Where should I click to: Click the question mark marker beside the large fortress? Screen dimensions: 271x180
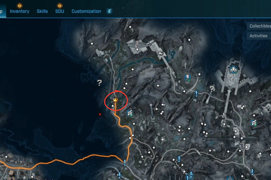coord(212,89)
